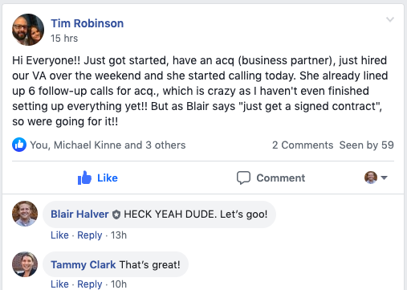The image size is (407, 290).
Task: Reply to Blair Halver's comment
Action: (x=90, y=235)
